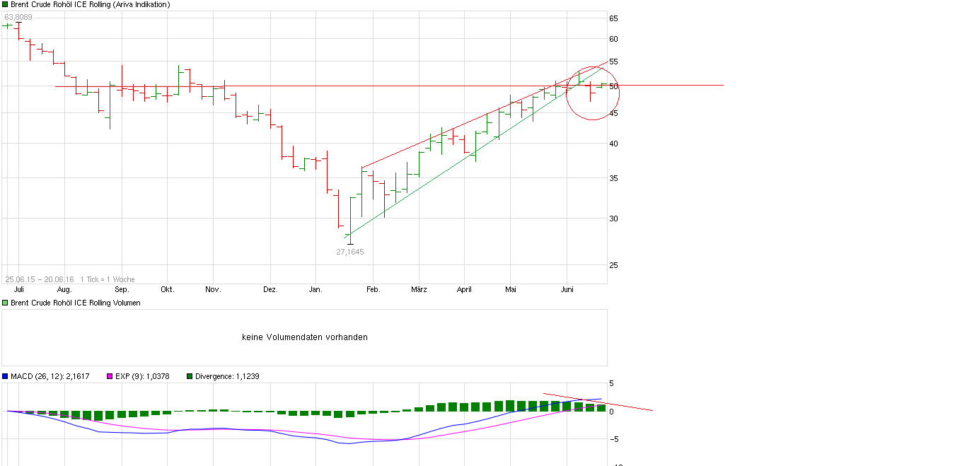967x466 pixels.
Task: Click the low value label 27,1645
Action: pyautogui.click(x=350, y=252)
